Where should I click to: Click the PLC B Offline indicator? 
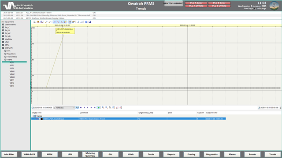219,6
